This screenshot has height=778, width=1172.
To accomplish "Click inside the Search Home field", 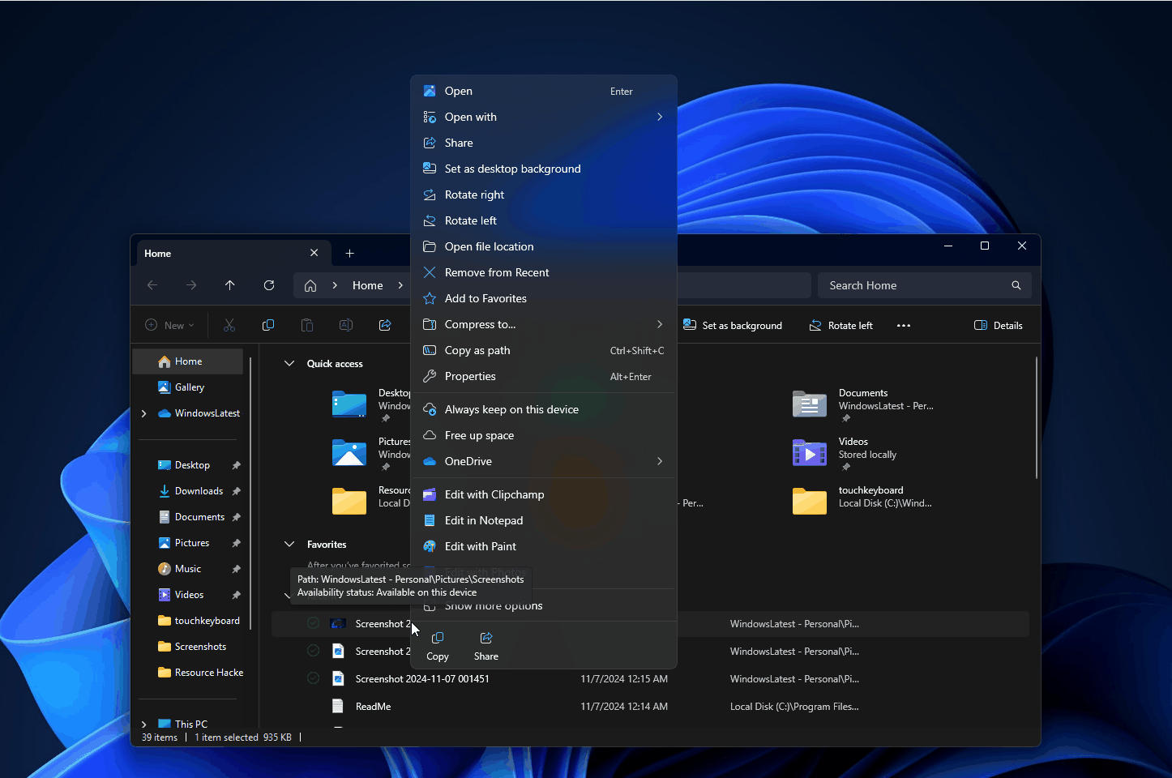I will (908, 284).
